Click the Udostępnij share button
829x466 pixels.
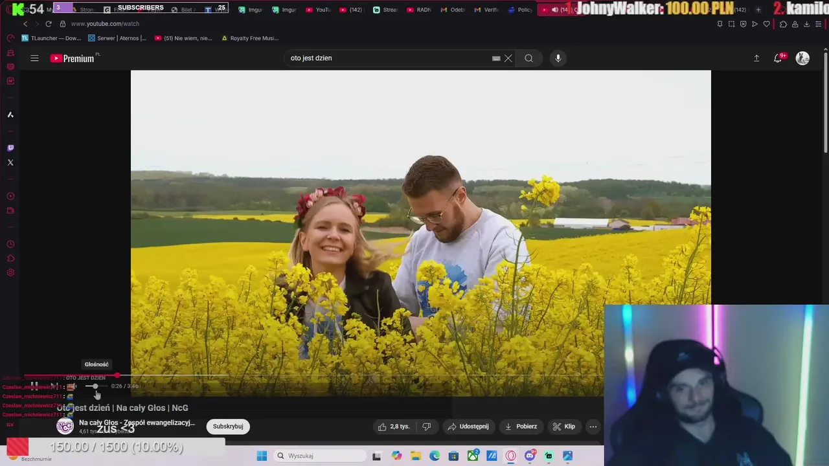tap(468, 427)
